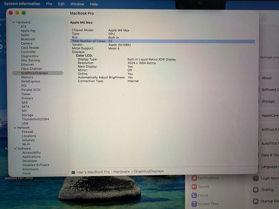Select USB in sidebar
This screenshot has width=279, height=209.
point(25,124)
